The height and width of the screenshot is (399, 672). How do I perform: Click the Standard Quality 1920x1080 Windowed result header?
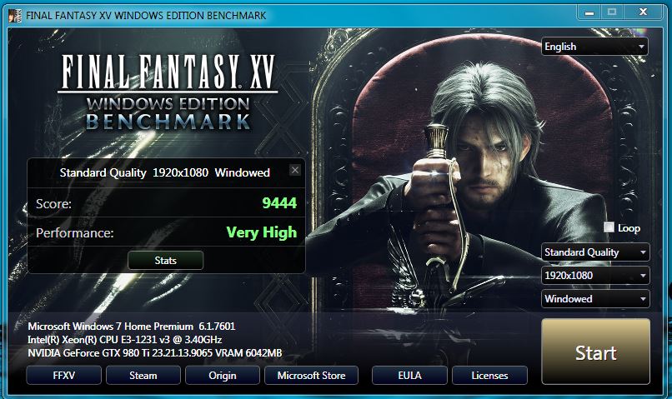(x=164, y=172)
